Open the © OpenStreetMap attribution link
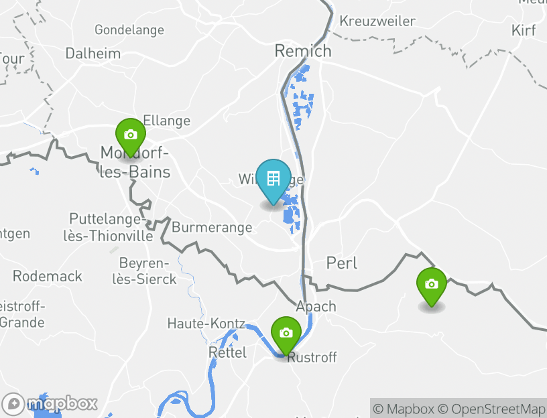547x418 pixels. click(x=491, y=409)
